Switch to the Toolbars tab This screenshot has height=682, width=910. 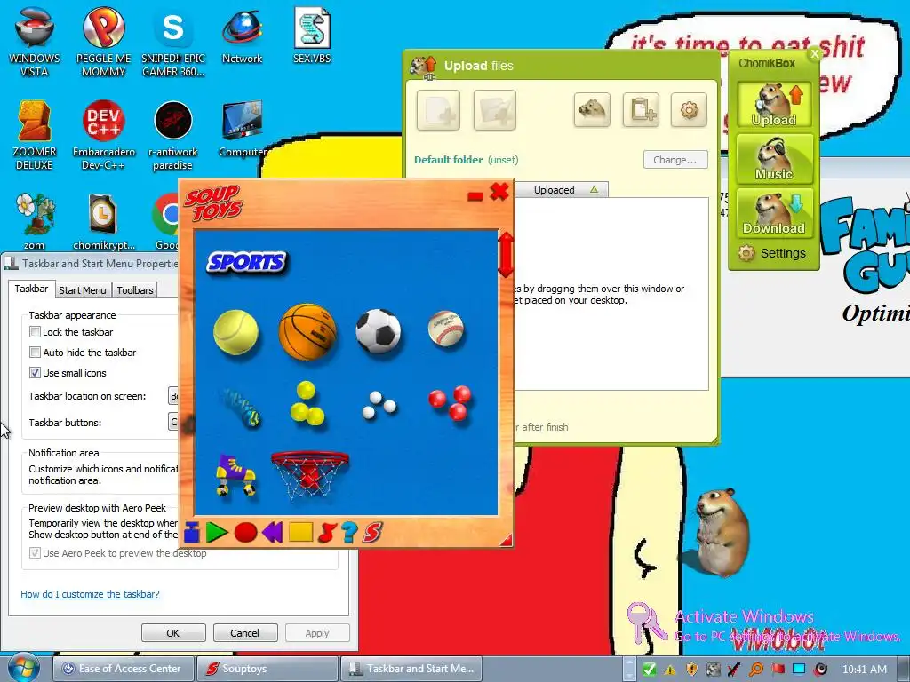[135, 290]
